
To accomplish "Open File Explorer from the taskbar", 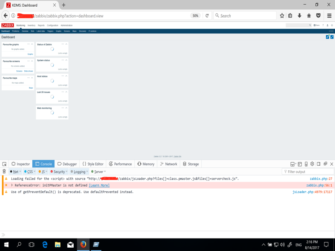I will coord(57,245).
